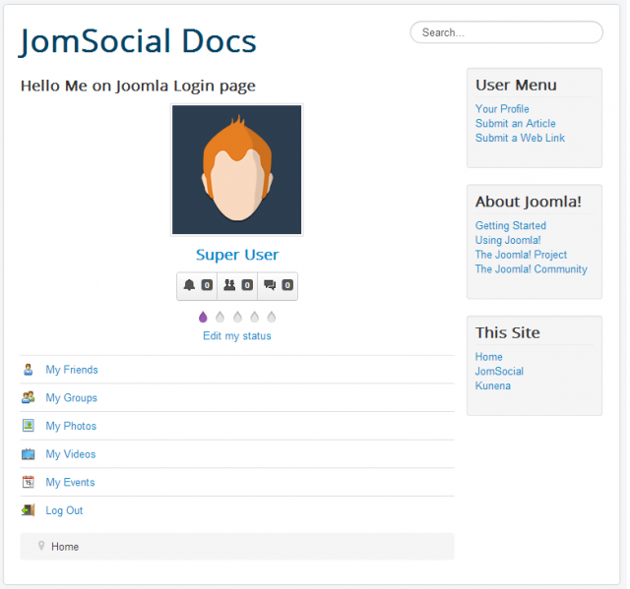This screenshot has height=589, width=630.
Task: Open My Friends link
Action: coord(72,370)
